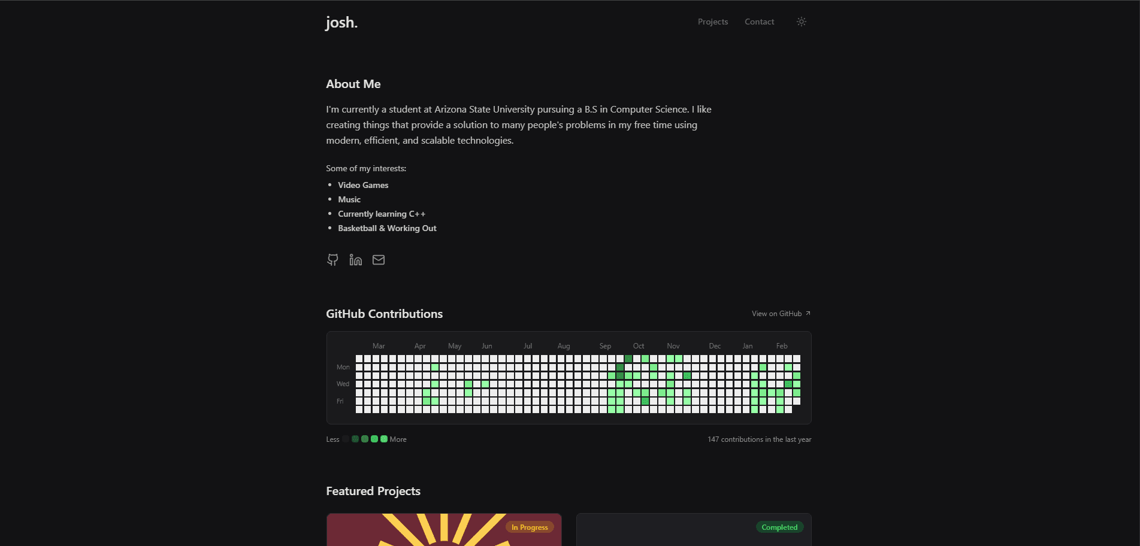Click the 'Completed' status badge
The height and width of the screenshot is (546, 1140).
coord(779,527)
